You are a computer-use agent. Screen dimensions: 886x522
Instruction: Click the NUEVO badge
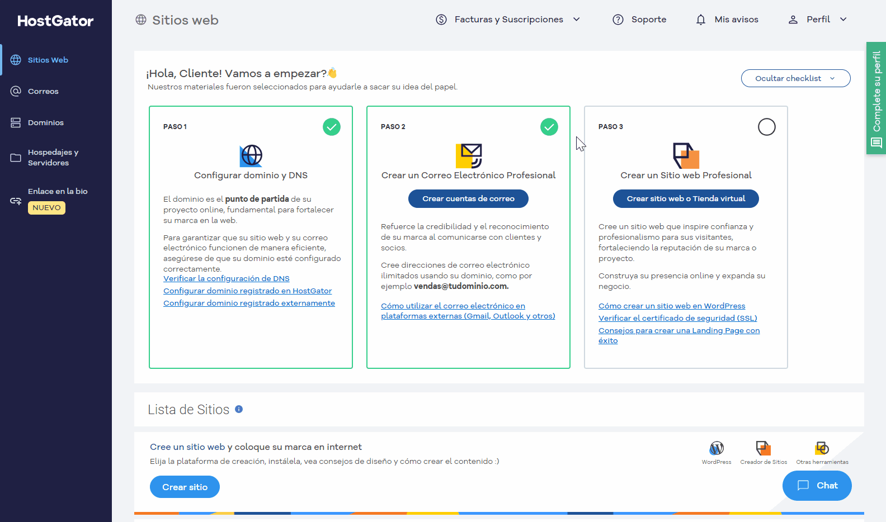point(46,208)
